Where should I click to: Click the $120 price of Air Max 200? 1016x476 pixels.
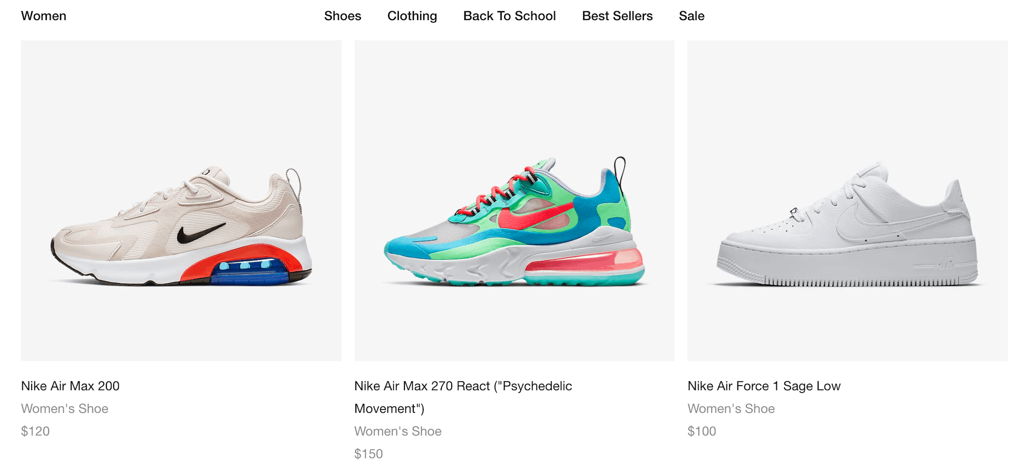[x=35, y=431]
